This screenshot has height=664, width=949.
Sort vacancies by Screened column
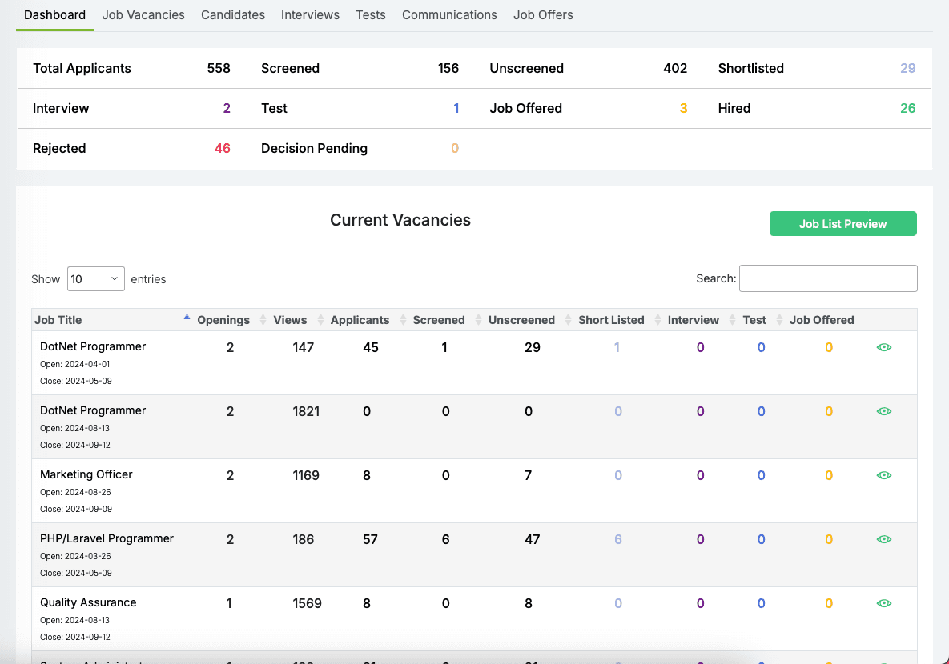pyautogui.click(x=439, y=320)
